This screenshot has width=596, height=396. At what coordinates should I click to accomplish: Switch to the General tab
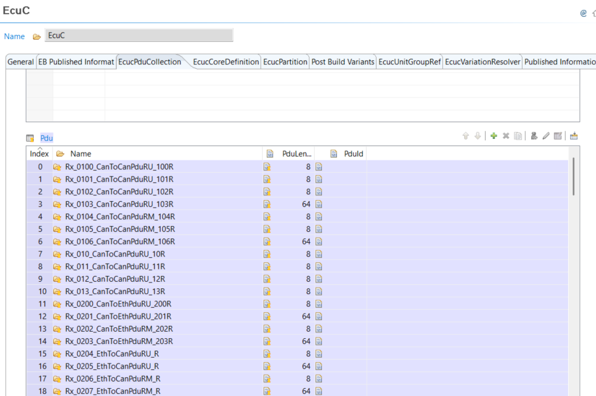pyautogui.click(x=20, y=62)
